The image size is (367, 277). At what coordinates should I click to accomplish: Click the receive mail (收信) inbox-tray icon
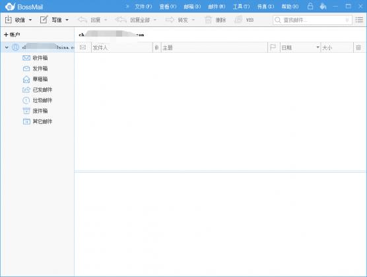click(x=8, y=20)
